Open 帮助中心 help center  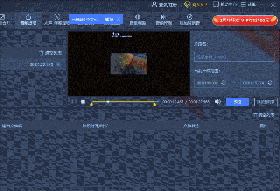click(x=225, y=5)
